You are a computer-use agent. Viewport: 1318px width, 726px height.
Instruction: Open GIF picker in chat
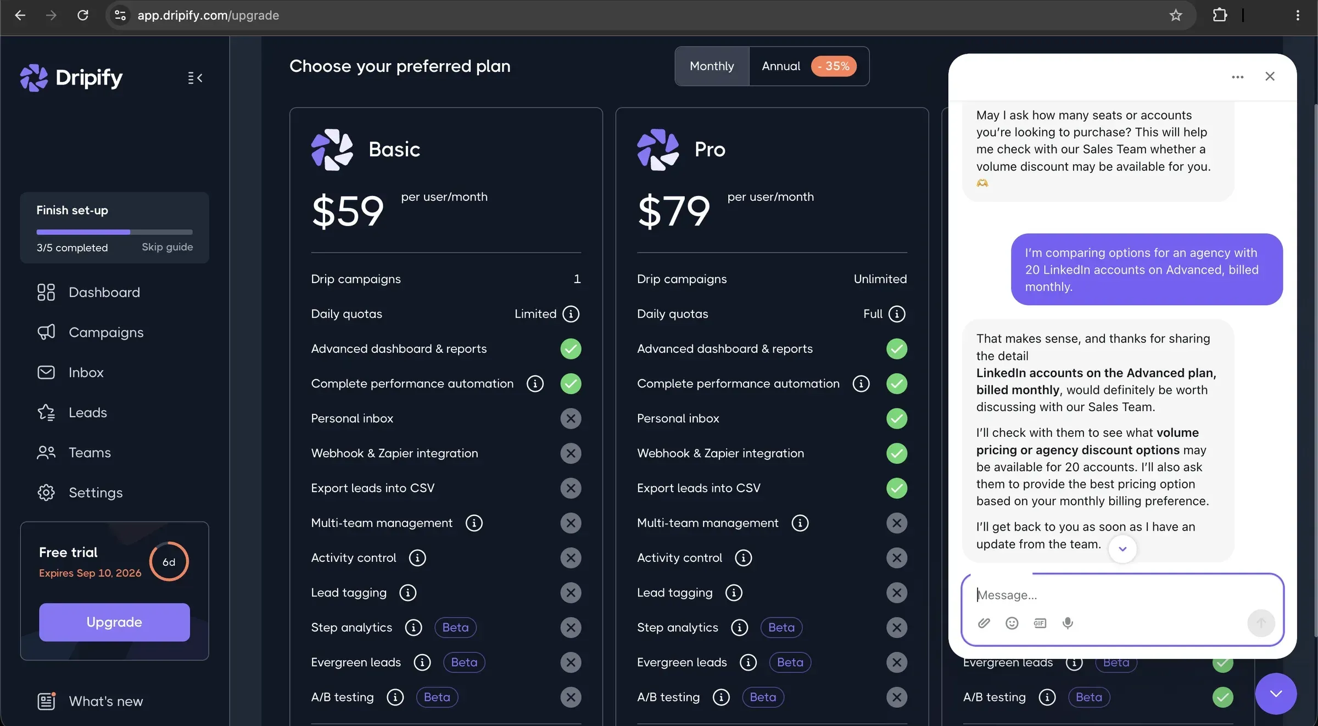1040,623
